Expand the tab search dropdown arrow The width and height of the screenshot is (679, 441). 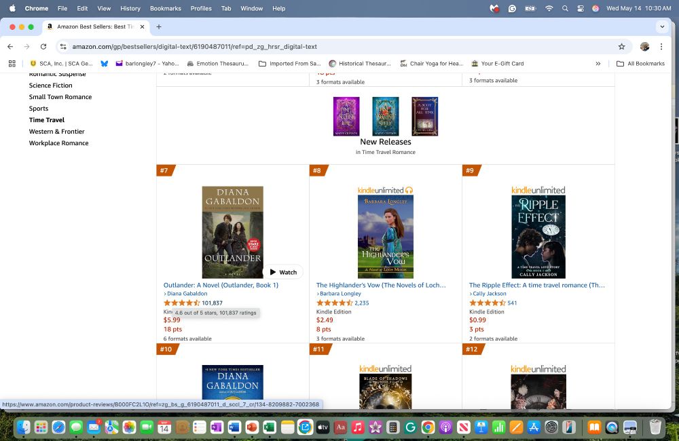click(662, 26)
